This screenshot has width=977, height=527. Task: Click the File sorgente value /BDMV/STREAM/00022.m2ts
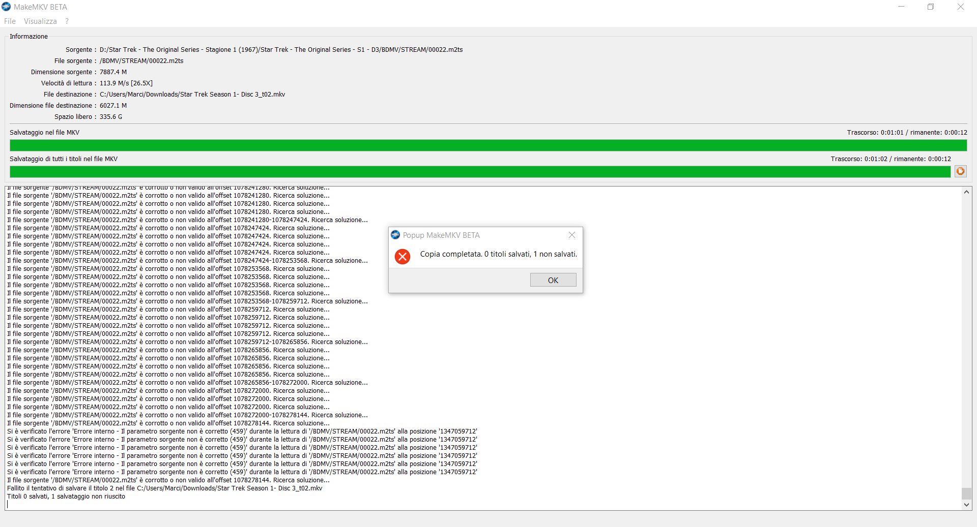pos(141,61)
